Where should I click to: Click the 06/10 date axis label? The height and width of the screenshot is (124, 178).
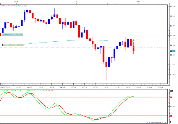[x=84, y=87]
